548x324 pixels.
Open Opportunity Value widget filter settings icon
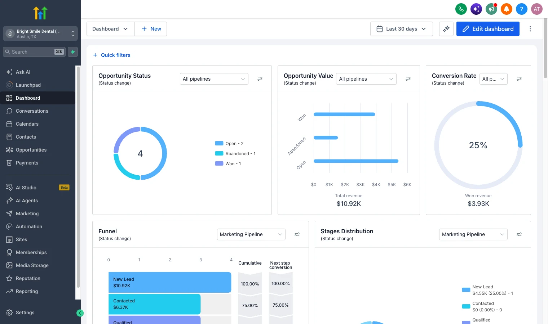coord(408,79)
